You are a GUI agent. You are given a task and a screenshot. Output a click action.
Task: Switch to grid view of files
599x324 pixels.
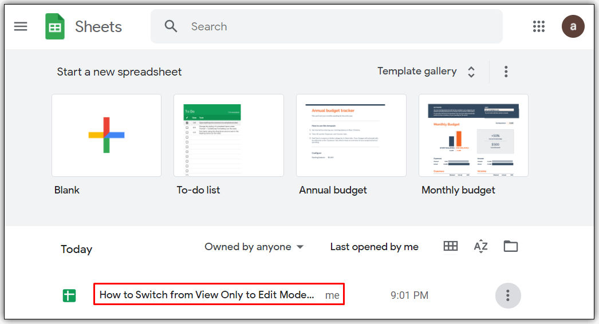pos(451,246)
